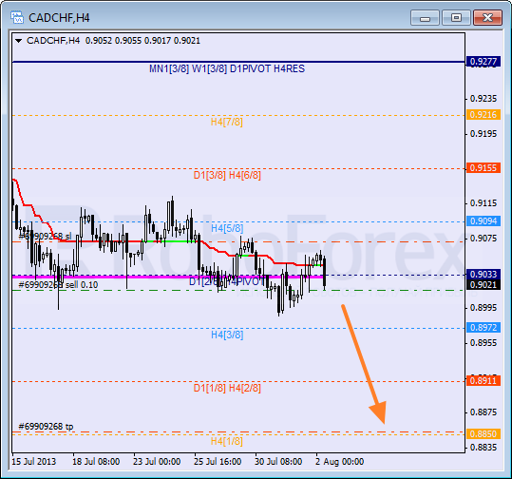The height and width of the screenshot is (479, 512).
Task: Select the H4[1/8] level label
Action: tap(227, 441)
